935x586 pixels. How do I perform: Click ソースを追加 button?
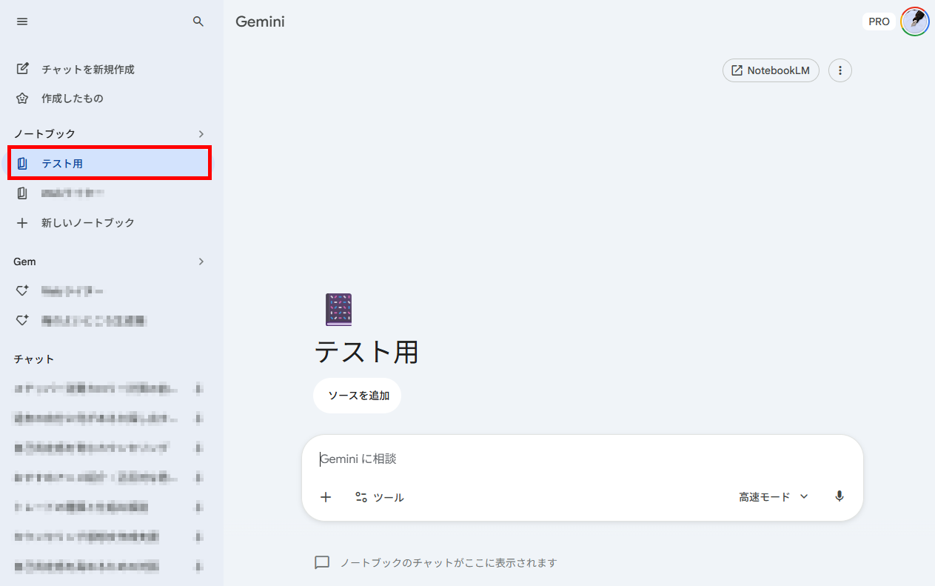pos(358,396)
